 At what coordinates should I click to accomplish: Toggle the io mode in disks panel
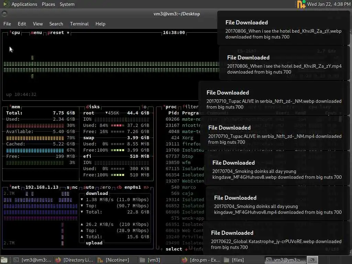(x=144, y=107)
